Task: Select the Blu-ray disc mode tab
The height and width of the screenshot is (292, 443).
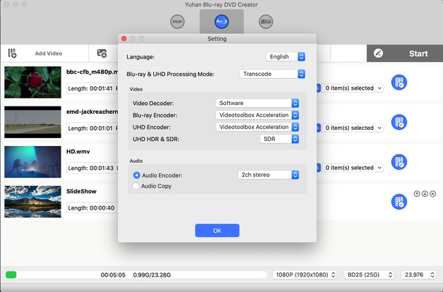Action: coord(222,22)
